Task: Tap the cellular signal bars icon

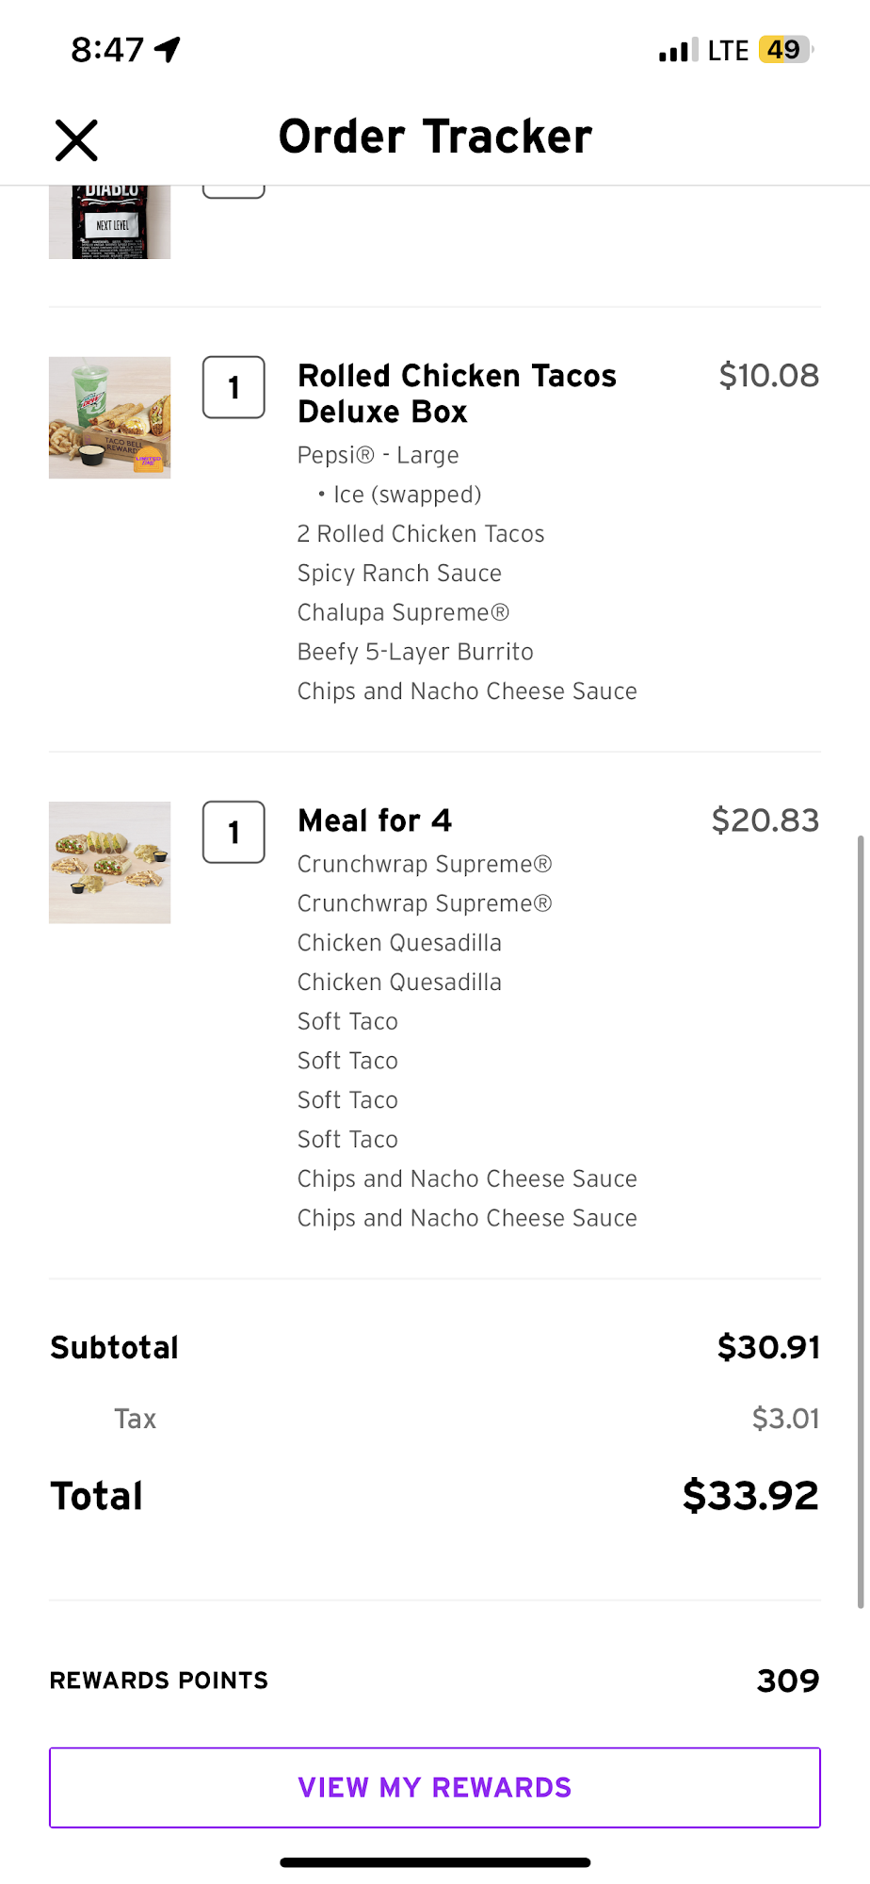Action: (x=678, y=51)
